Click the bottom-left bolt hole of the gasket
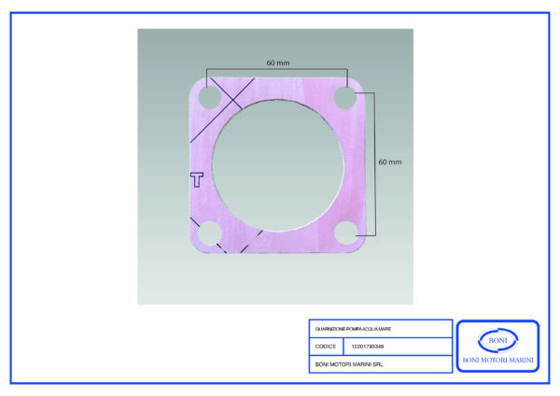This screenshot has width=560, height=396. [x=210, y=233]
